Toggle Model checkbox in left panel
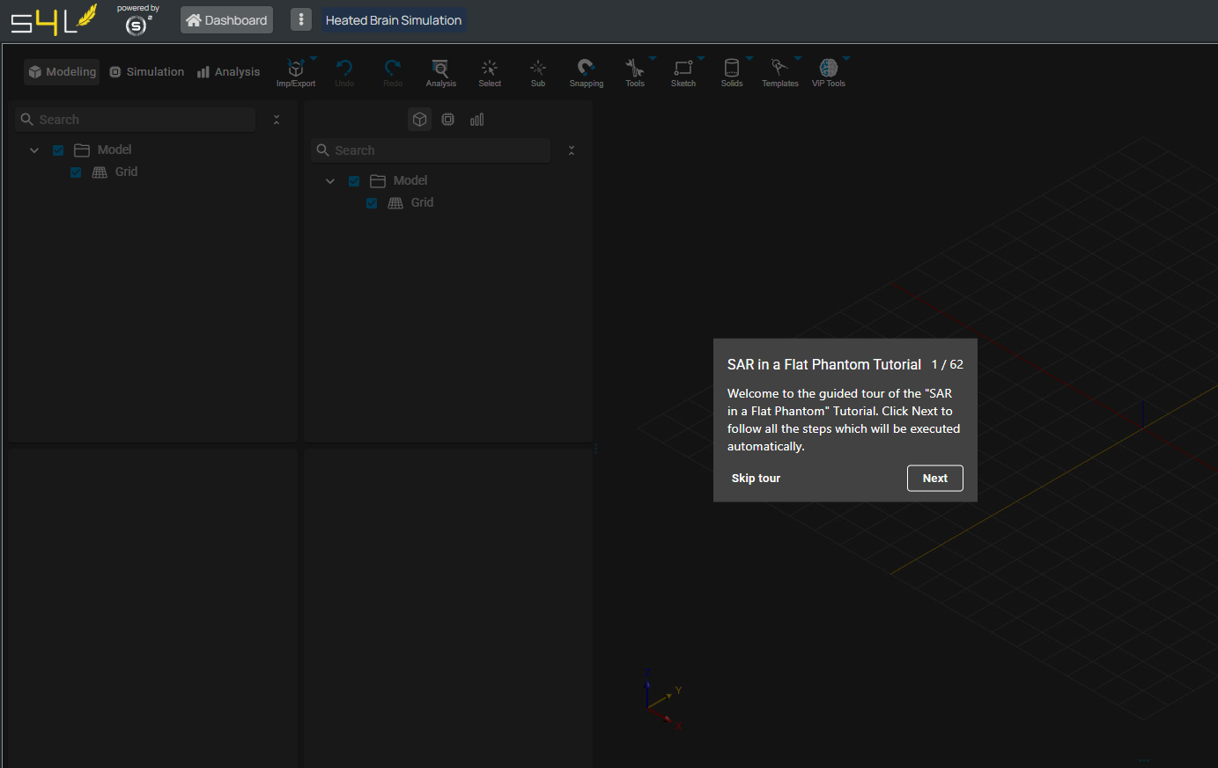 (x=58, y=150)
